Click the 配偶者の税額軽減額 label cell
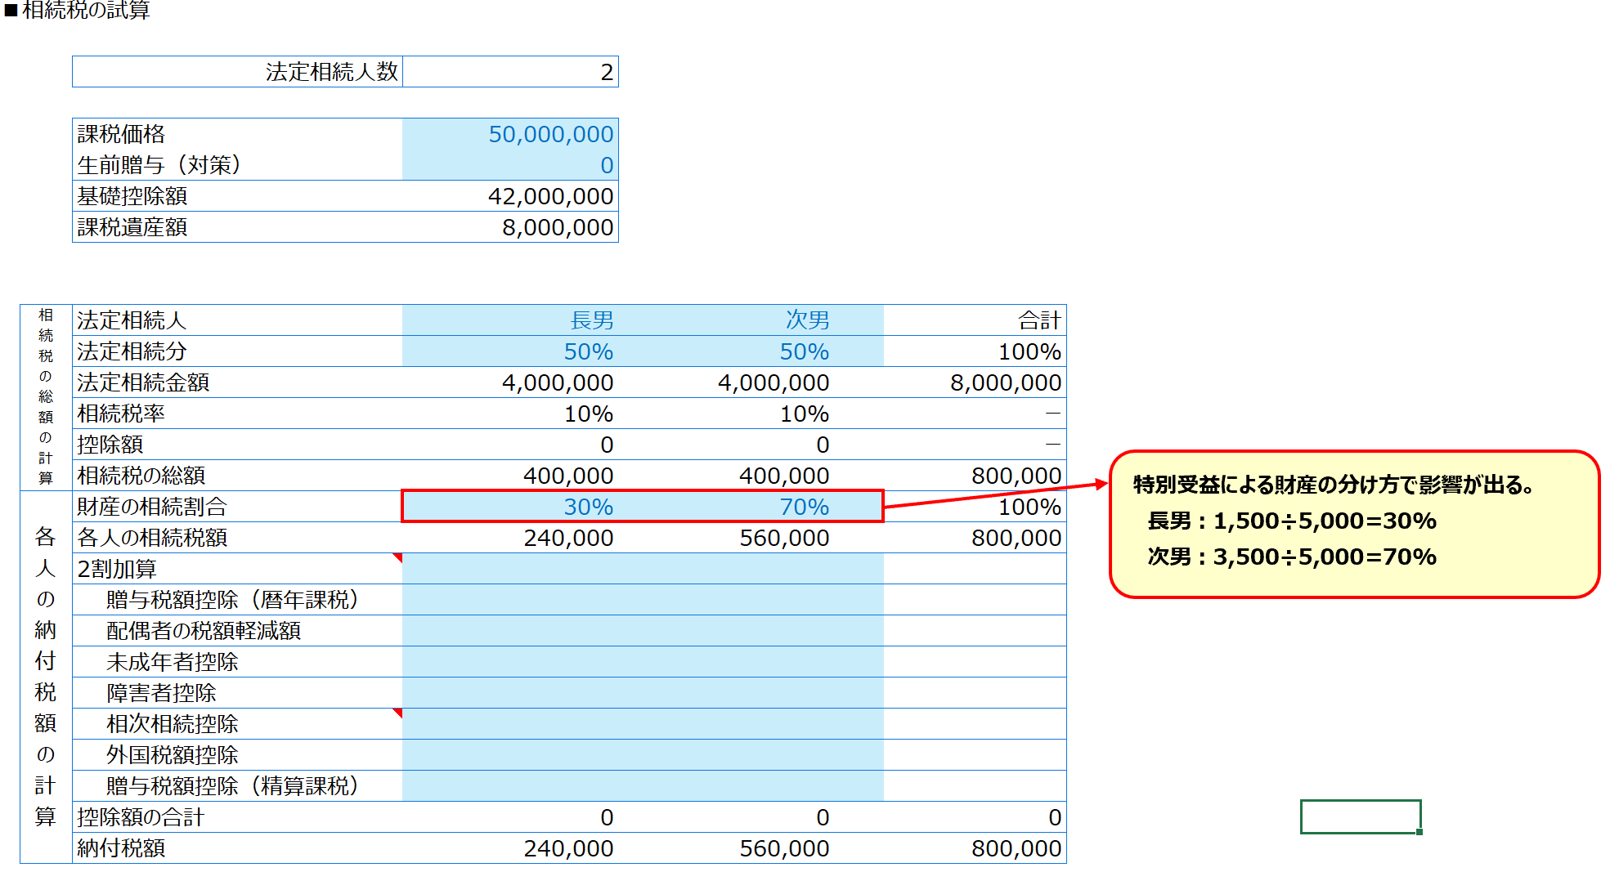Image resolution: width=1619 pixels, height=872 pixels. (x=237, y=631)
